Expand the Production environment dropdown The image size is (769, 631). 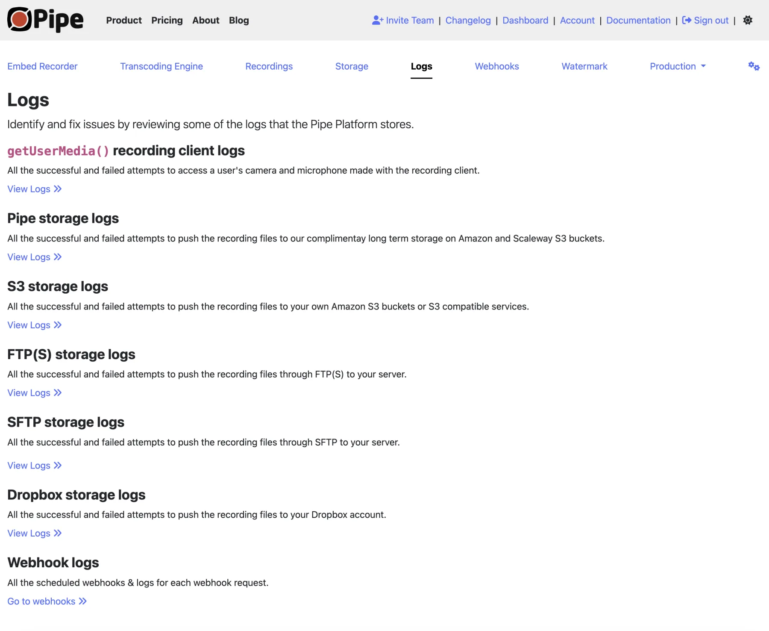tap(678, 66)
